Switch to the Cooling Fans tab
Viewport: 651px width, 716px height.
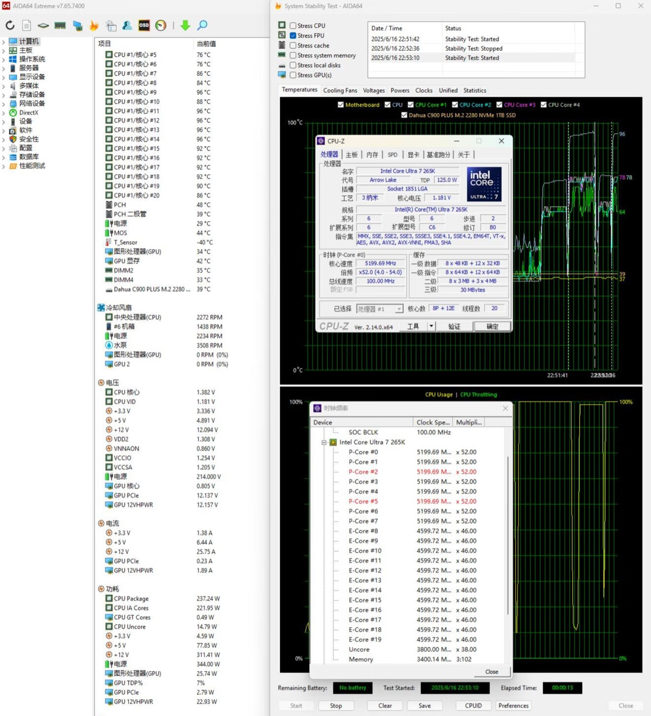pyautogui.click(x=340, y=90)
